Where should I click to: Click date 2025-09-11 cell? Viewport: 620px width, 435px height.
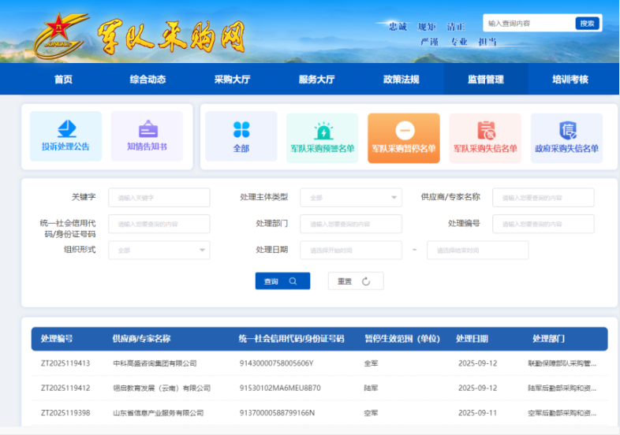[478, 413]
